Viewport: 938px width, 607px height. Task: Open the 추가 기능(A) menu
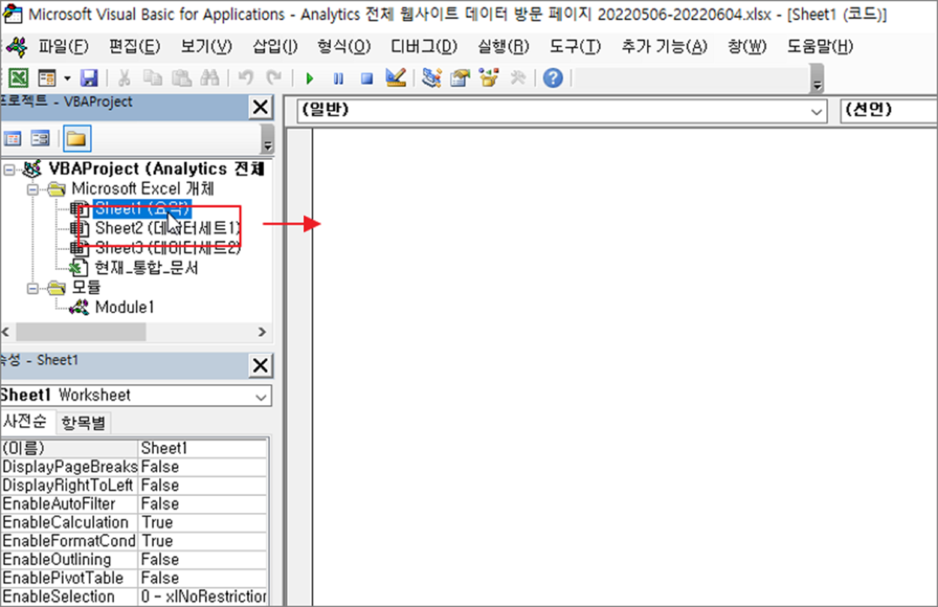point(664,47)
